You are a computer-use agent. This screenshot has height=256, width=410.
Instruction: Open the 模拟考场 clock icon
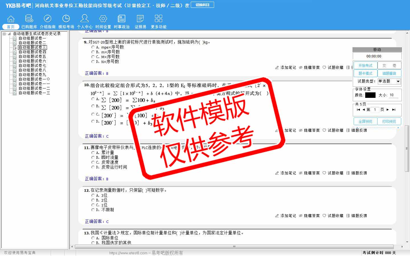pos(66,19)
